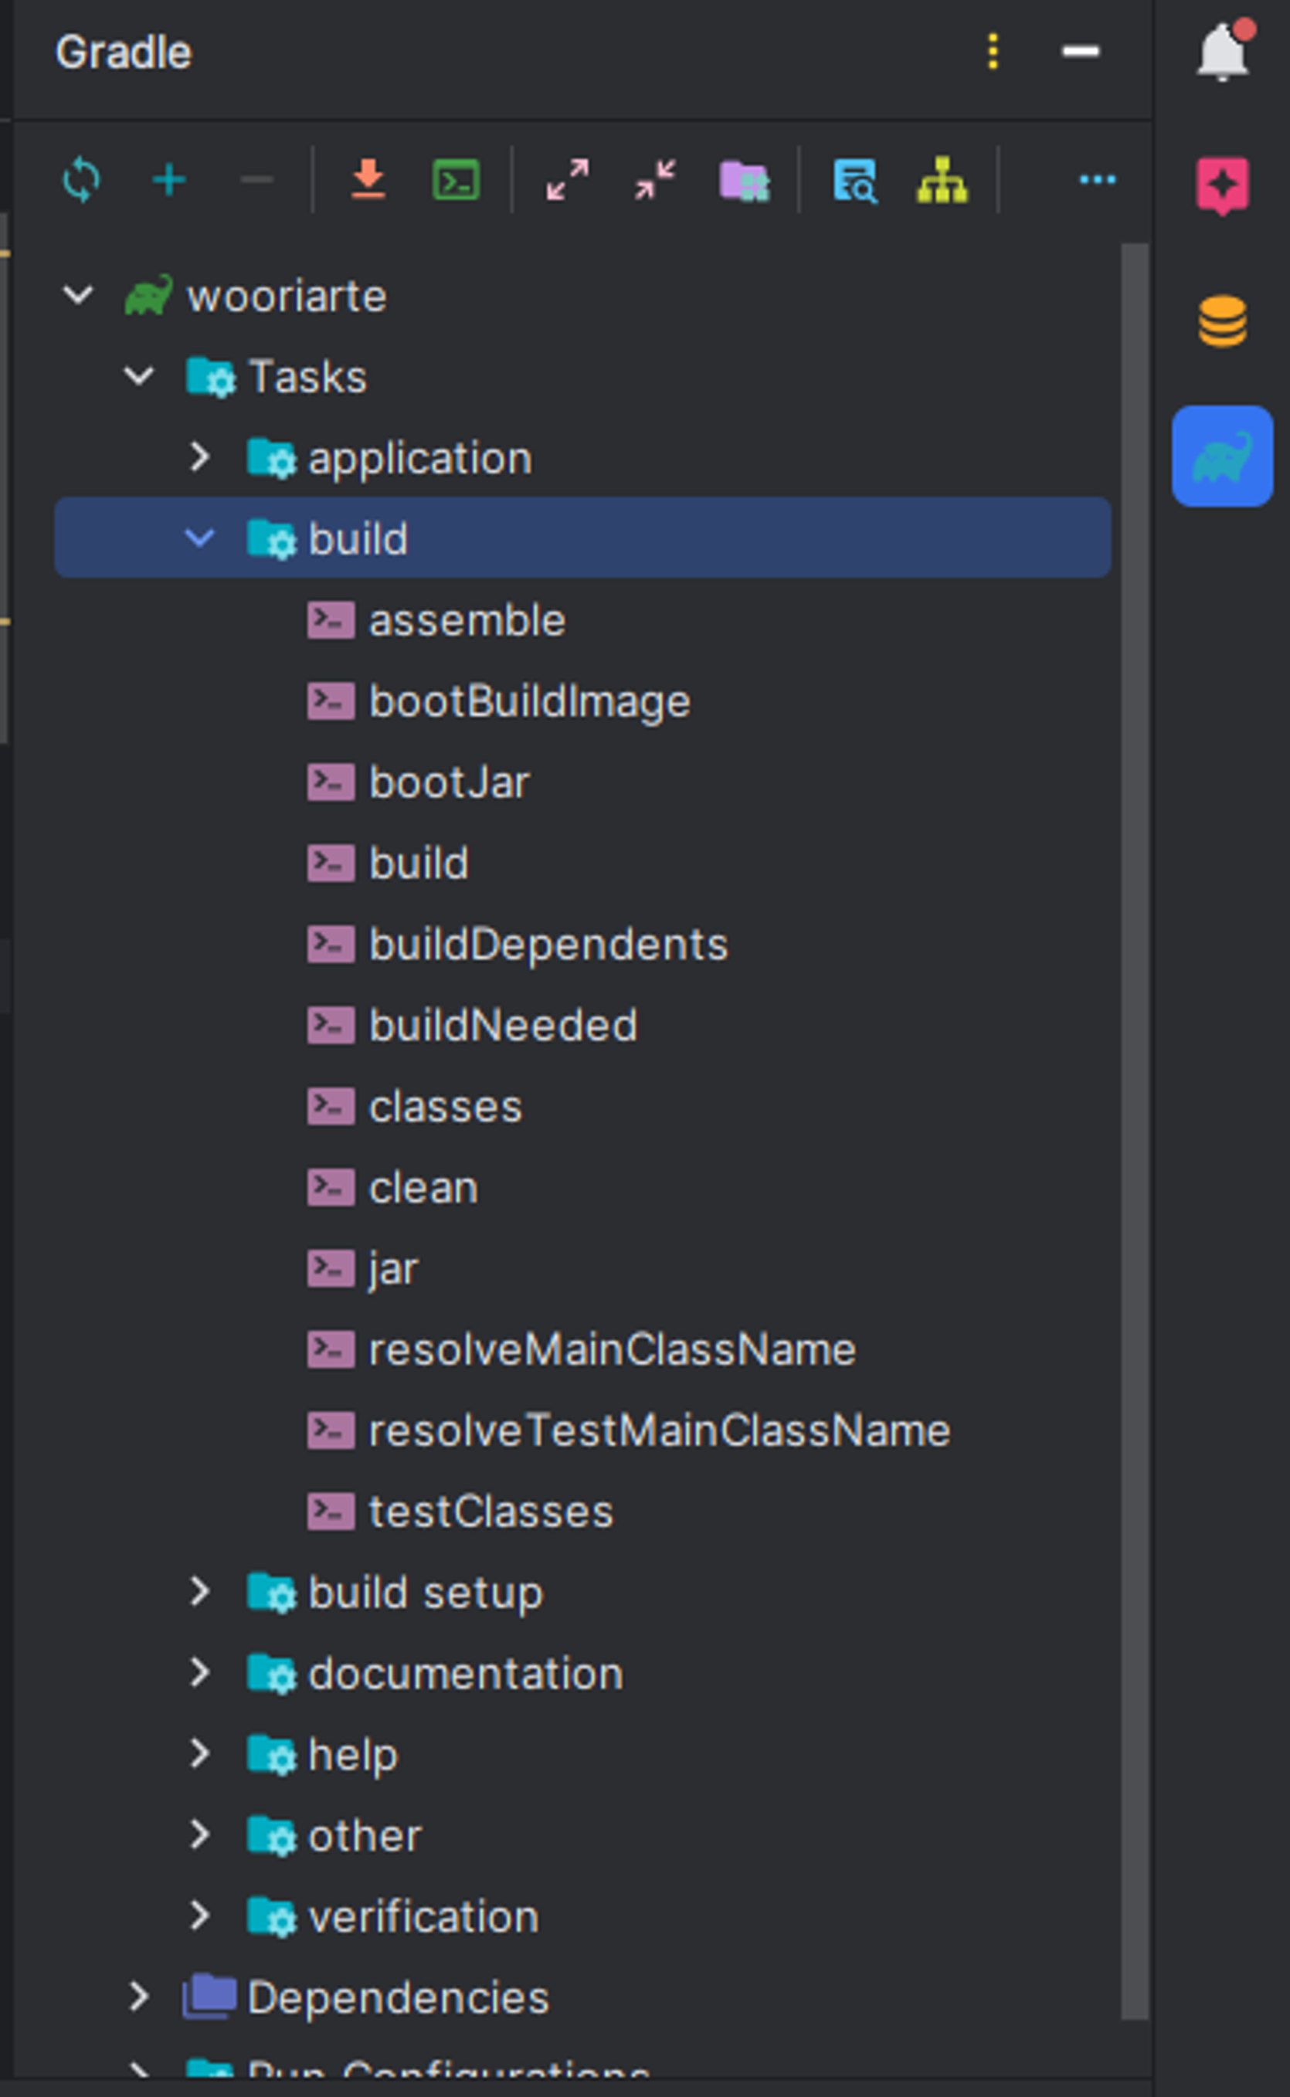This screenshot has height=2097, width=1290.
Task: Select the buildDependents task
Action: click(582, 945)
